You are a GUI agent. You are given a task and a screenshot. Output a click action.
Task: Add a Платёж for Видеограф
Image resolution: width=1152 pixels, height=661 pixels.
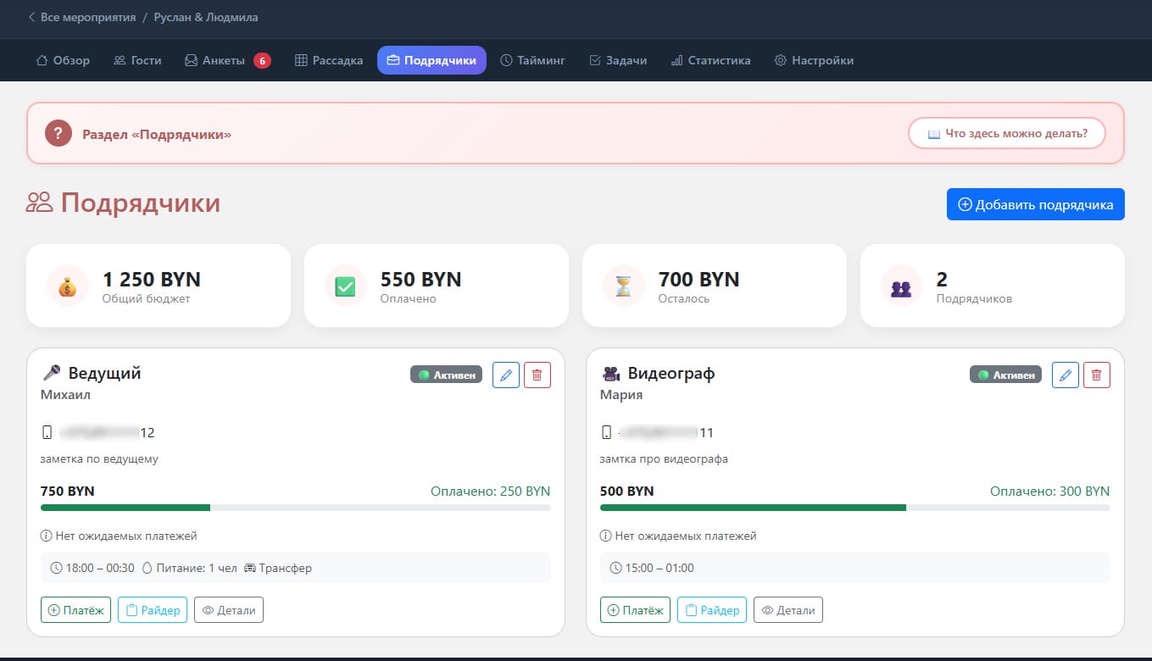tap(635, 610)
